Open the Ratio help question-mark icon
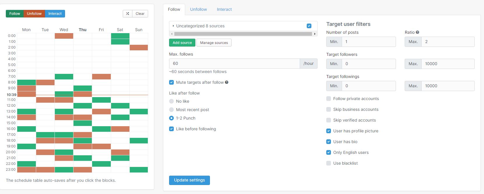This screenshot has height=194, width=484. click(418, 32)
